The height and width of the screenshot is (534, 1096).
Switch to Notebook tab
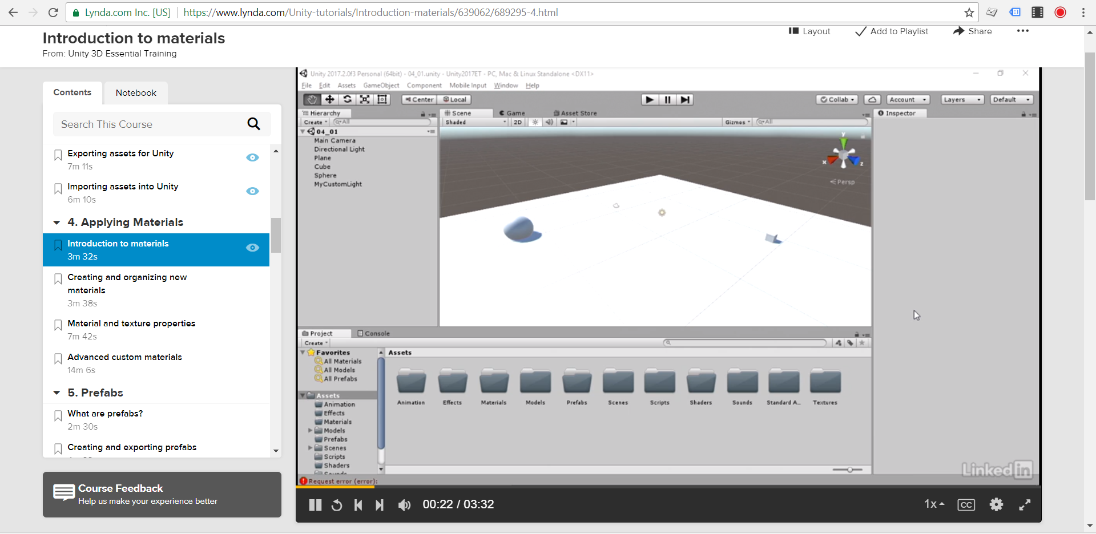pos(136,93)
